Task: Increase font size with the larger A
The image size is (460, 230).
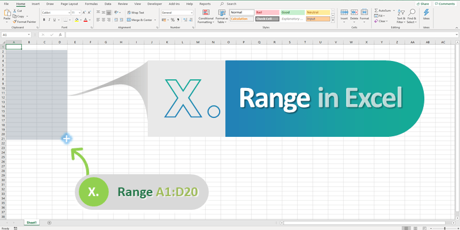Action: [84, 13]
